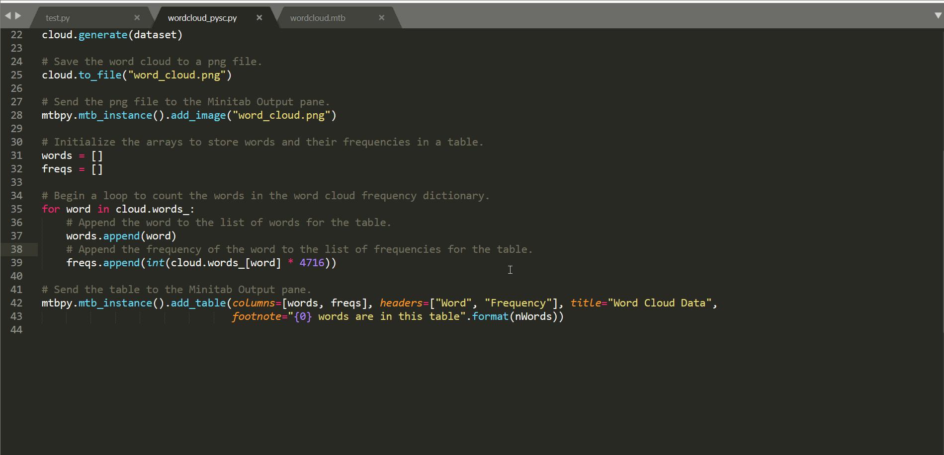Place cursor on the number 4716
Viewport: 944px width, 455px height.
pos(312,263)
